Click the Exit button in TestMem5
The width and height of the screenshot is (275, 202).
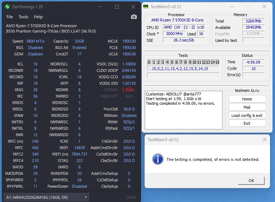pyautogui.click(x=247, y=123)
